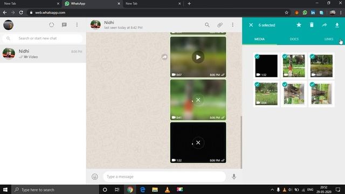Forward the selected media items

[325, 25]
